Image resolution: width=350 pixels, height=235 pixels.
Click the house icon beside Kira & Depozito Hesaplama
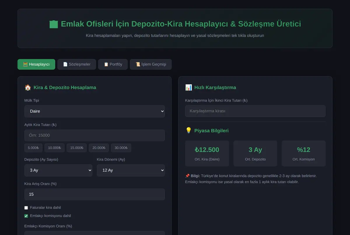[28, 87]
